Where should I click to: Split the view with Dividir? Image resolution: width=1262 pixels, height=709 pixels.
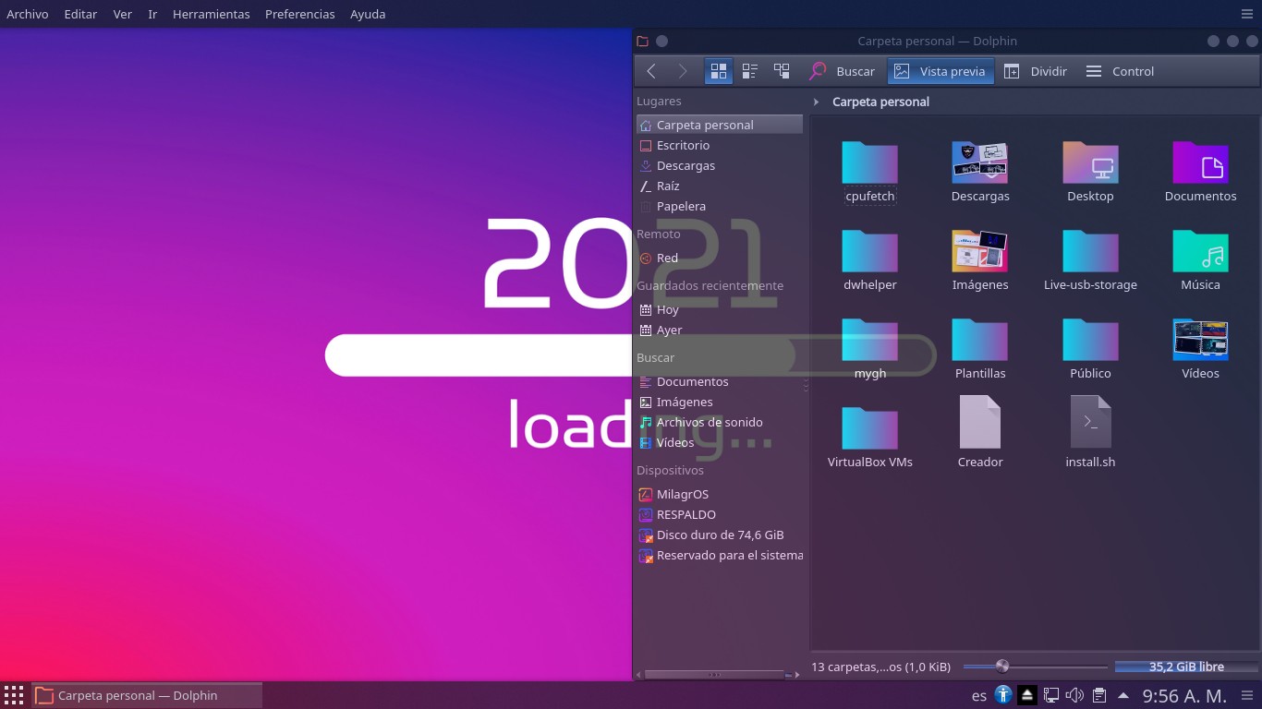click(1036, 71)
